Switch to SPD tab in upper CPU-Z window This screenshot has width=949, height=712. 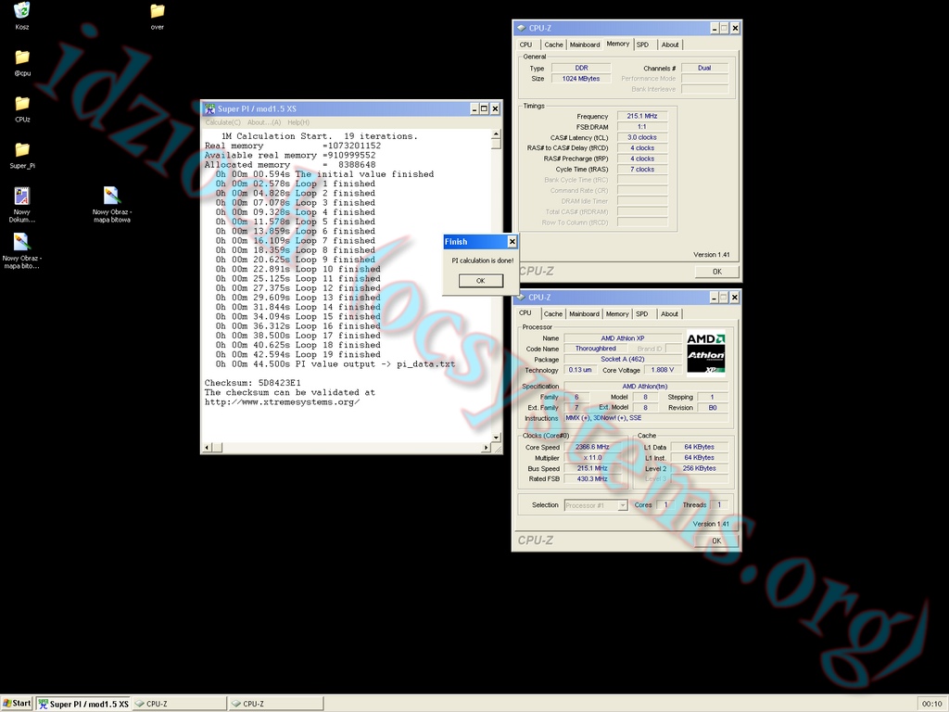point(643,44)
